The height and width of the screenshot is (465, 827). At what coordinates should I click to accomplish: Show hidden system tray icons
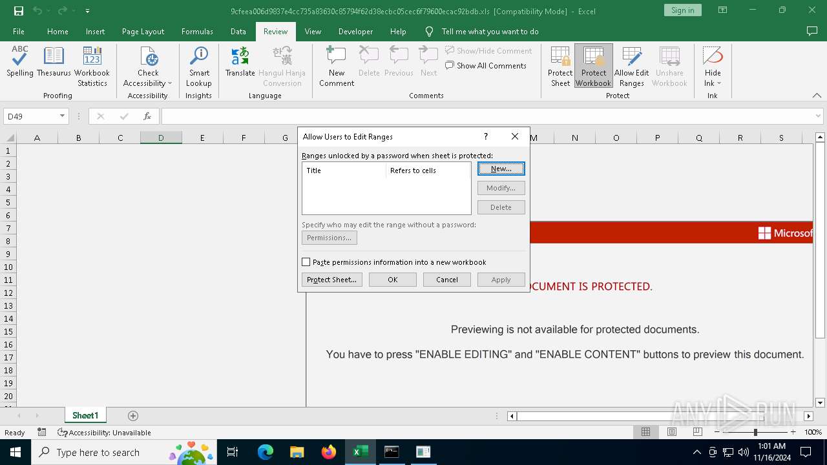click(696, 452)
